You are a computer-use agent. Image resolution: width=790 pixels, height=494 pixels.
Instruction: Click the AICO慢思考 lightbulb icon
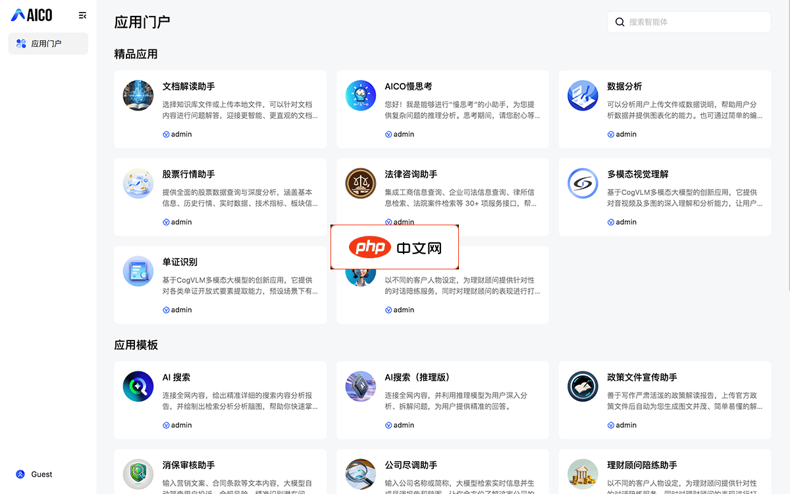click(x=361, y=96)
